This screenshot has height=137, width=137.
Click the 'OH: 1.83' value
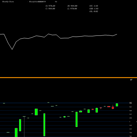point(94,9)
